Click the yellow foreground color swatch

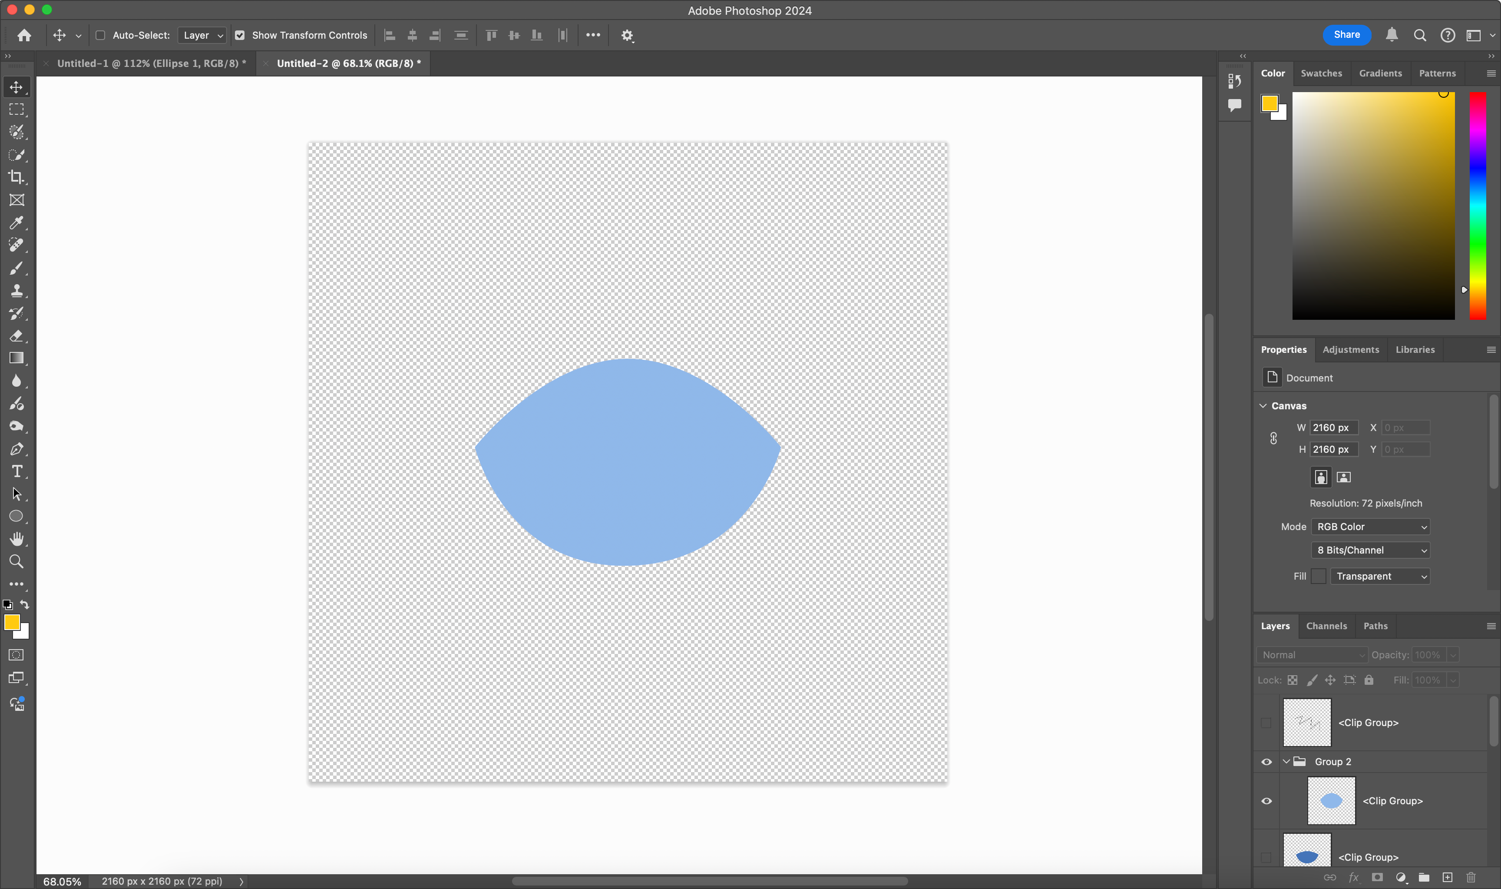[13, 622]
